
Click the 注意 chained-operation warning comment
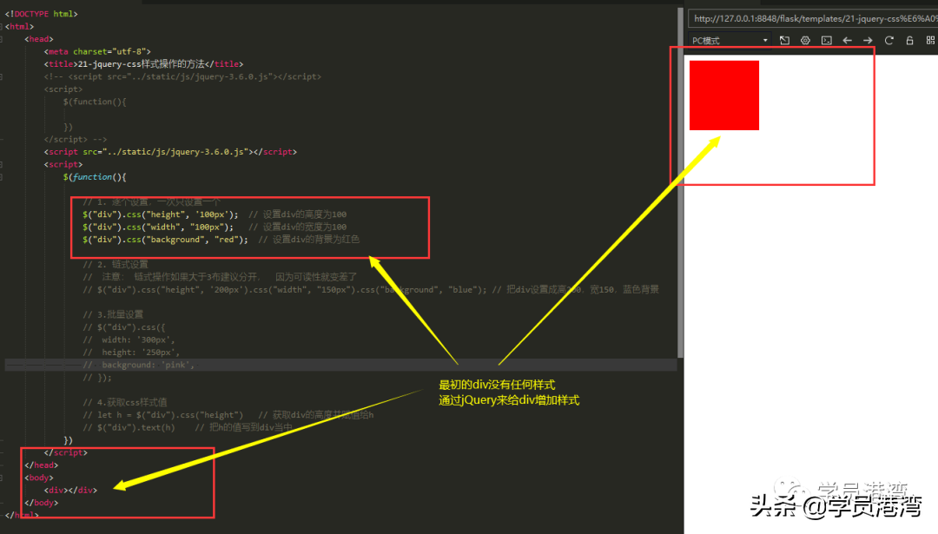coord(220,277)
